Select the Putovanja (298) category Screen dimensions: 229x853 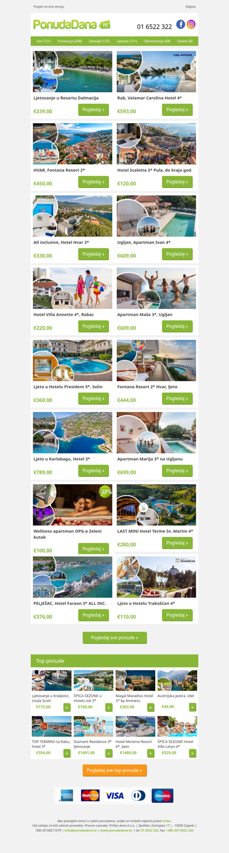(x=70, y=41)
